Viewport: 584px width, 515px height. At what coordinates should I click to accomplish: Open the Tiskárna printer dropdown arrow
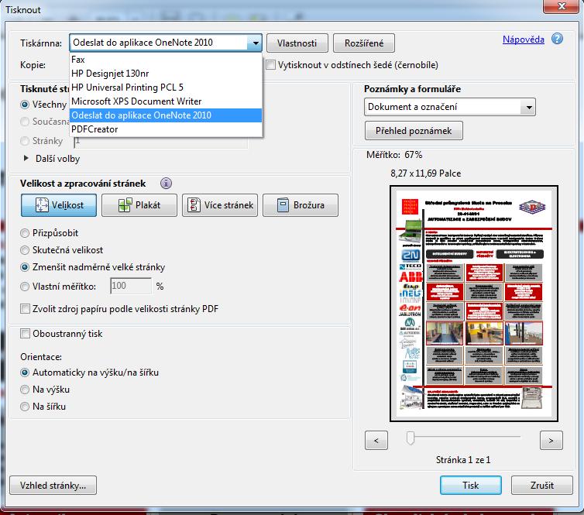(x=255, y=43)
